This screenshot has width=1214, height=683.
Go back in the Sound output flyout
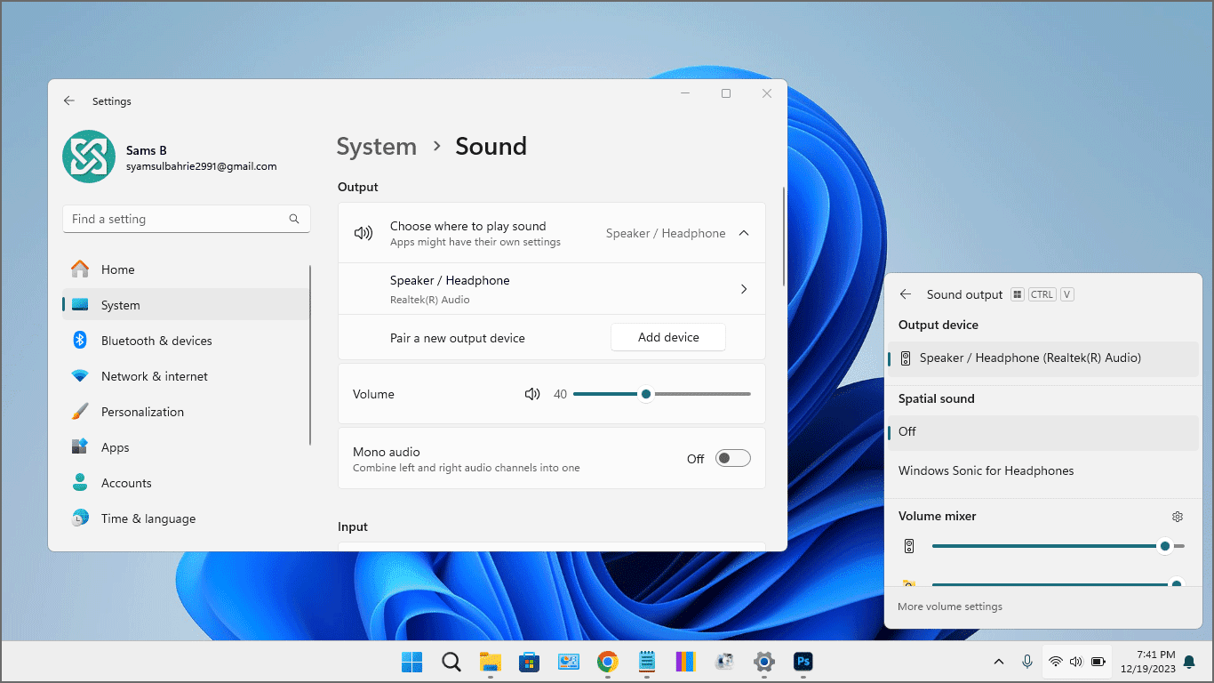click(x=906, y=294)
